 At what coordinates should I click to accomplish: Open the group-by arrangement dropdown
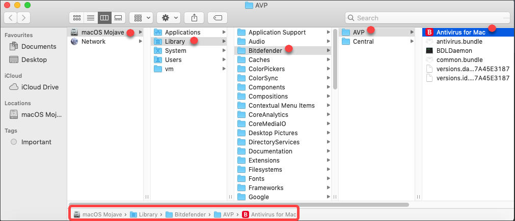[x=141, y=18]
